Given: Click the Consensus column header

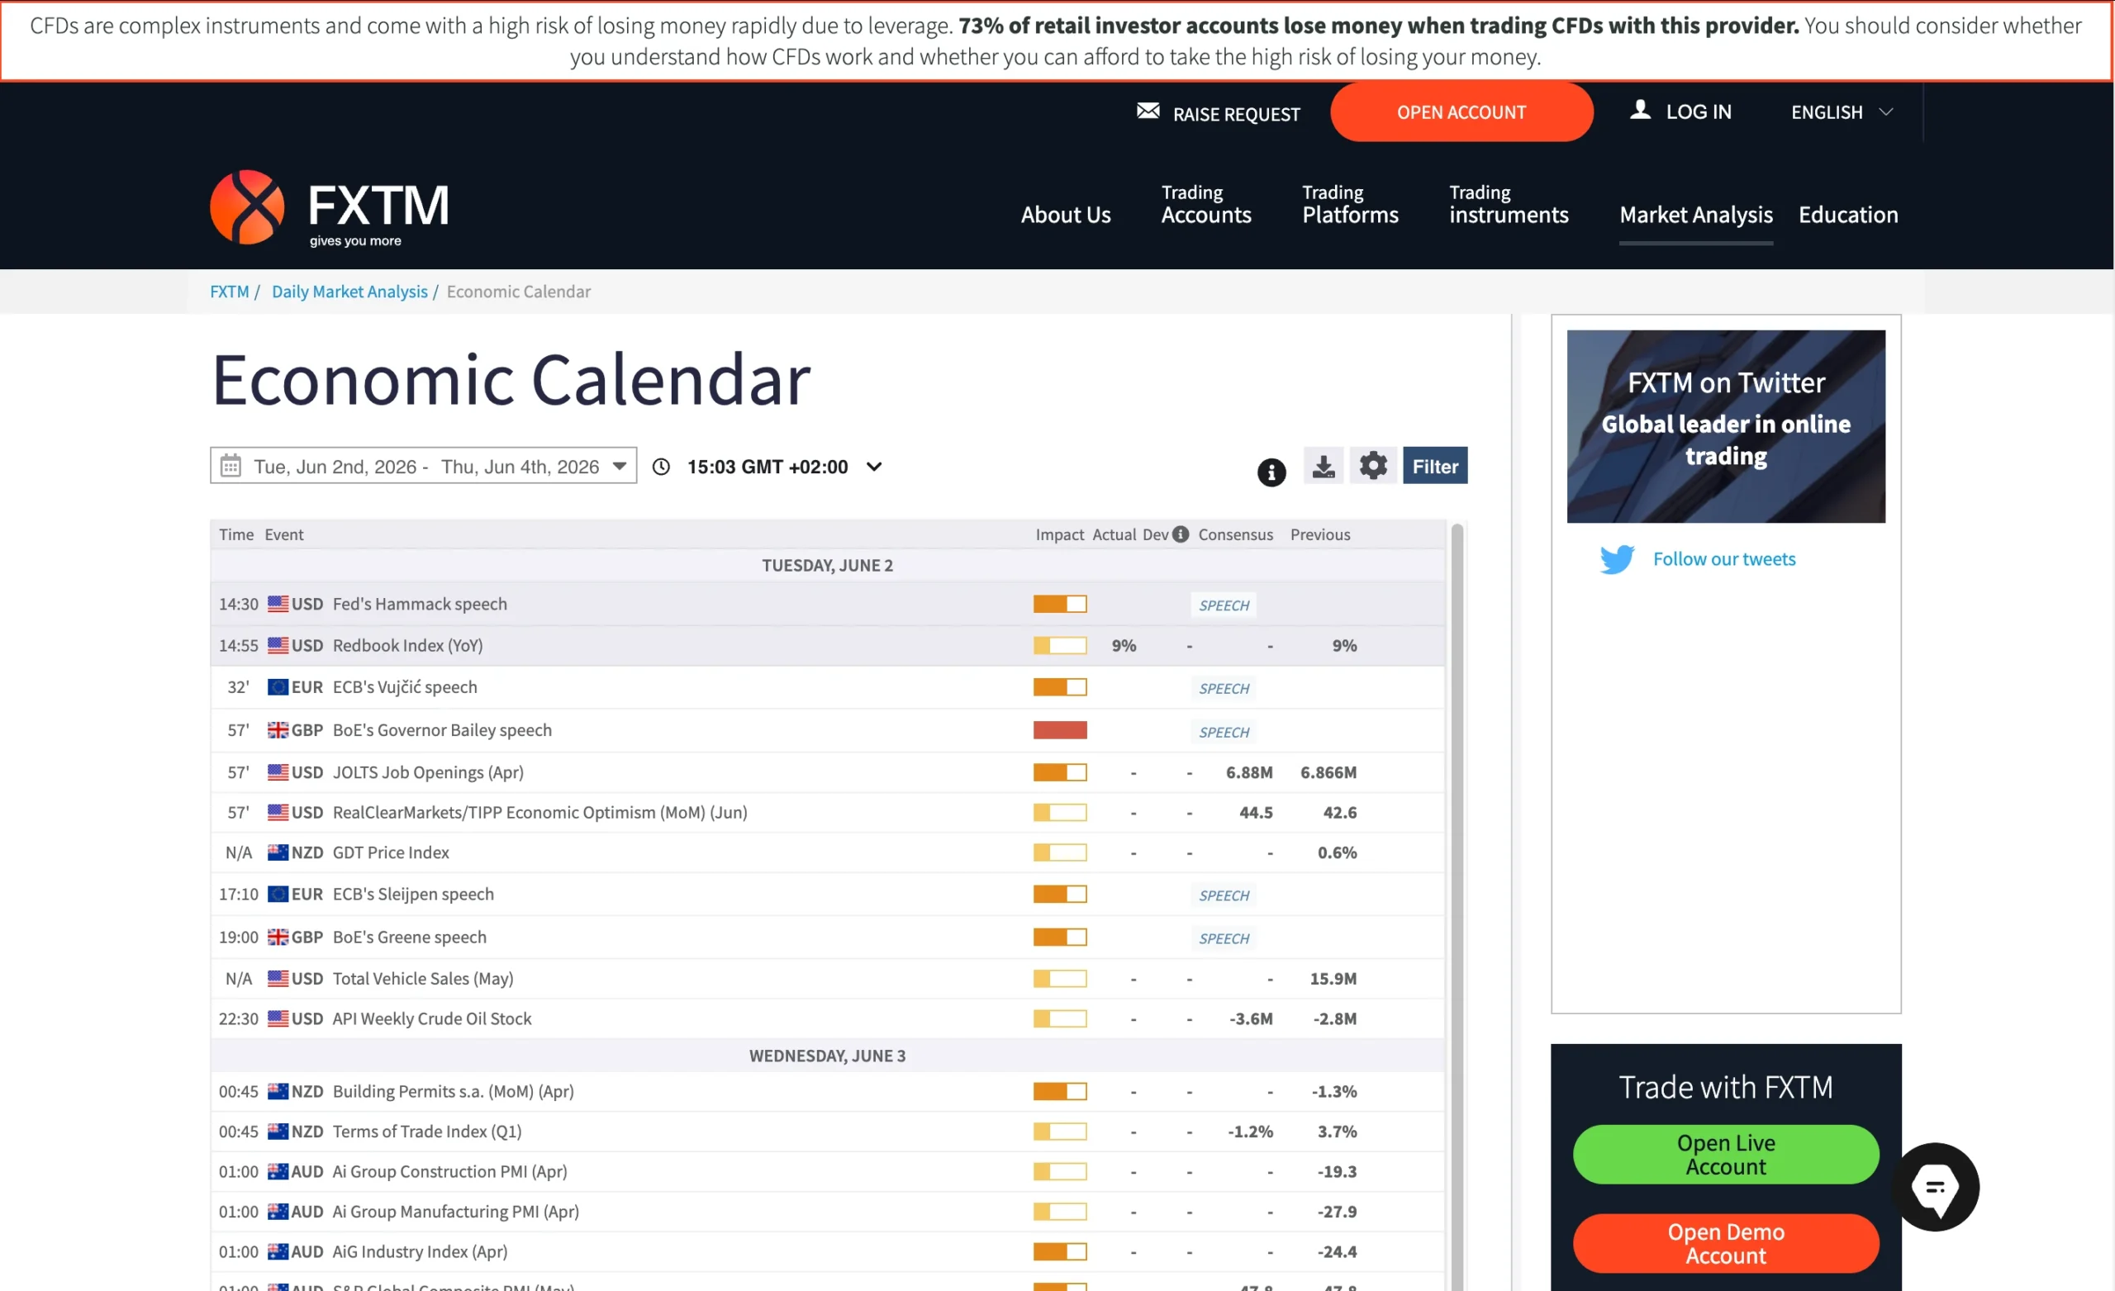Looking at the screenshot, I should click(1235, 534).
